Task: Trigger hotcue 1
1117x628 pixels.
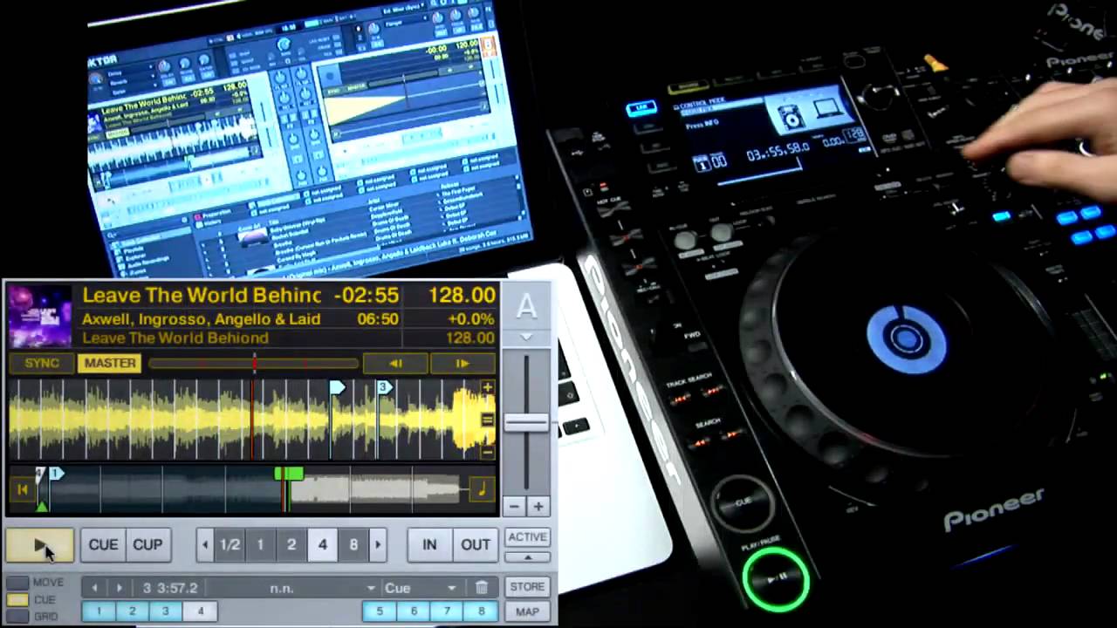Action: click(99, 611)
